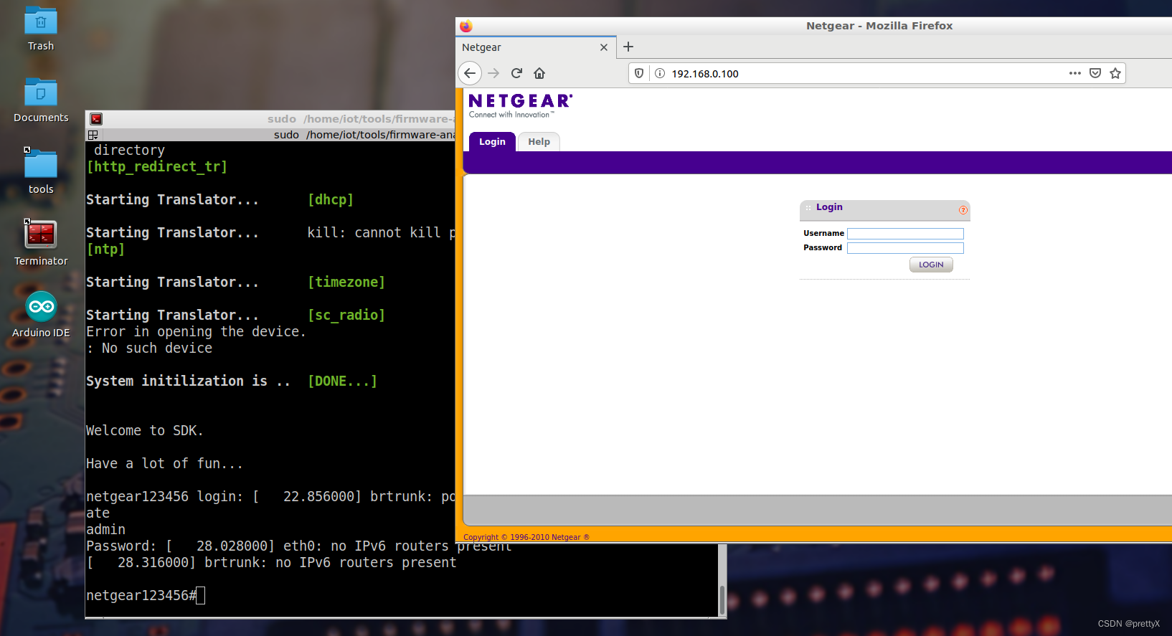Screen dimensions: 1172x636
Task: Click the [DONE...] status text in terminal
Action: (343, 381)
